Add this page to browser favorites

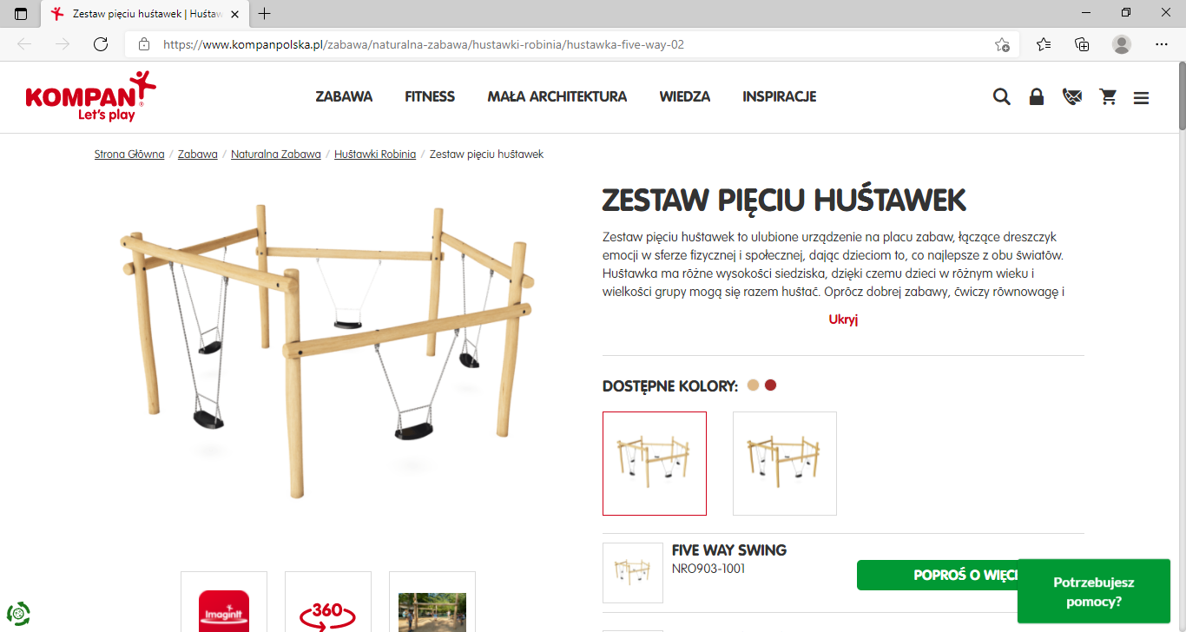click(x=1002, y=44)
